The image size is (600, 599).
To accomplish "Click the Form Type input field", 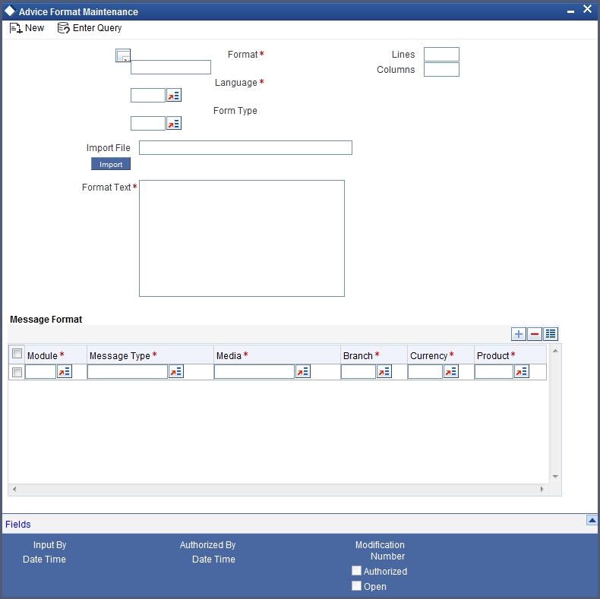I will coord(148,124).
